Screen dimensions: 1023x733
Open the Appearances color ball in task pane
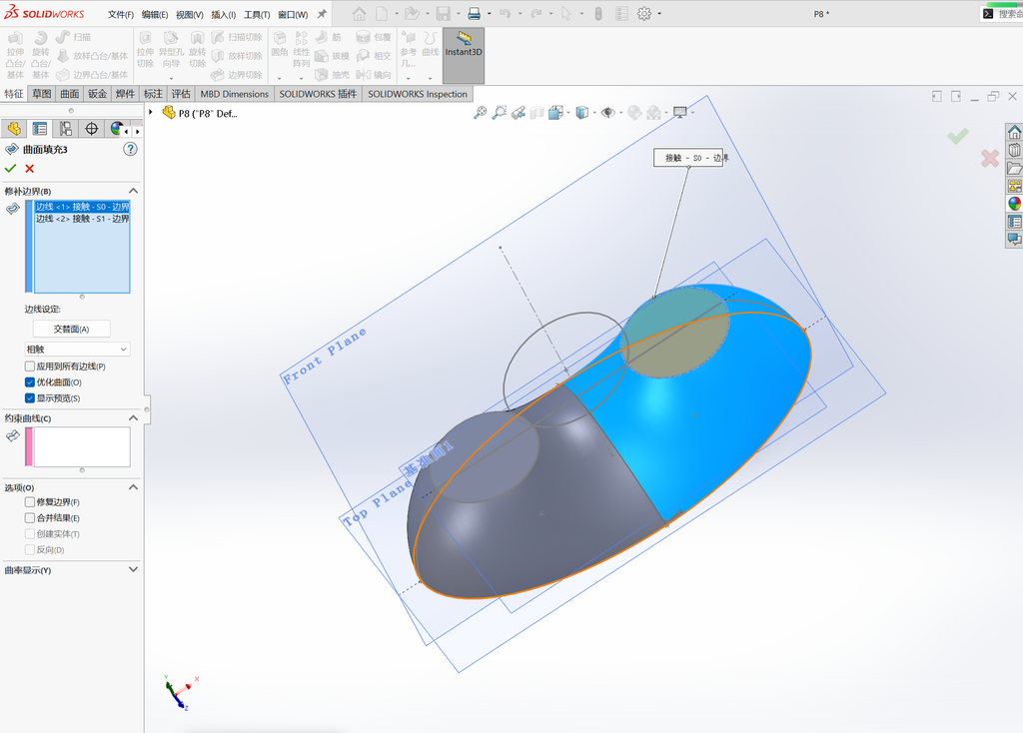pyautogui.click(x=1015, y=204)
